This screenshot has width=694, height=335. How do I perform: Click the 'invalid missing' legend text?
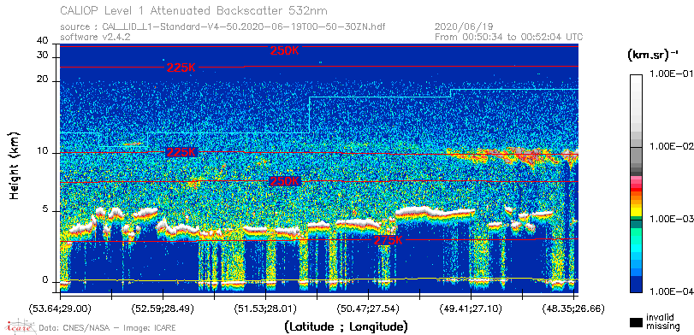point(662,322)
